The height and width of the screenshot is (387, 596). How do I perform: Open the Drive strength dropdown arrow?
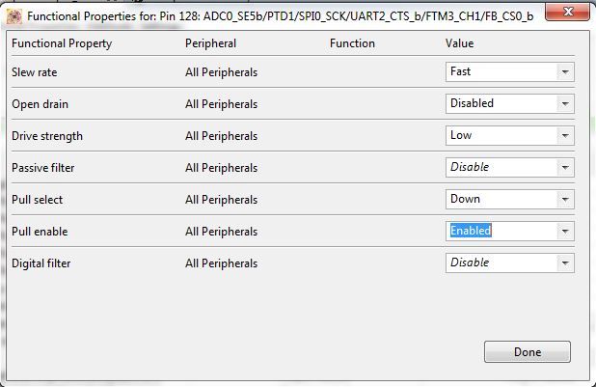[x=564, y=136]
